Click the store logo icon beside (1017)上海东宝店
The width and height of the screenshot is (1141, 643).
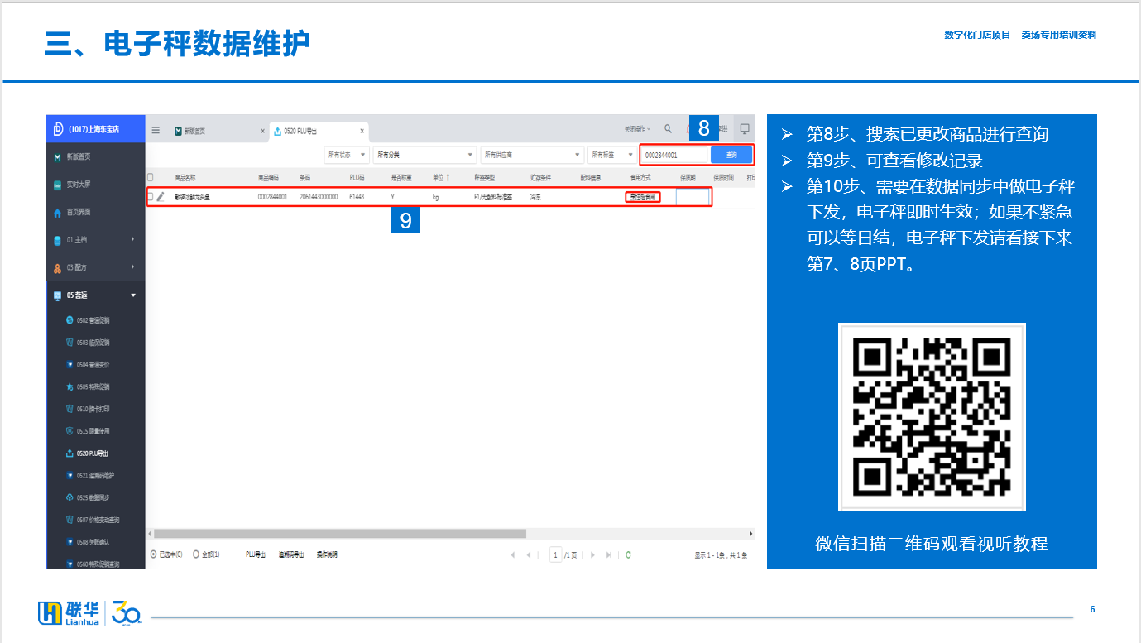[x=58, y=129]
